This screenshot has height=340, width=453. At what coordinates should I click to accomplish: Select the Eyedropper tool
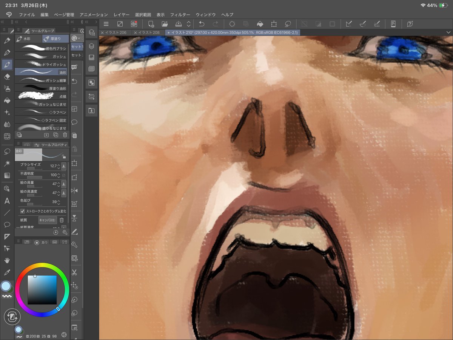[6, 272]
